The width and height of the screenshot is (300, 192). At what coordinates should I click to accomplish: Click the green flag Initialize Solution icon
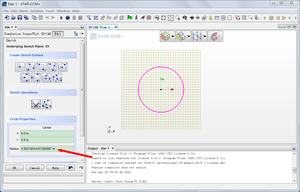130,18
